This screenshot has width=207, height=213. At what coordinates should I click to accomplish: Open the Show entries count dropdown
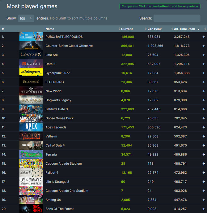click(26, 18)
